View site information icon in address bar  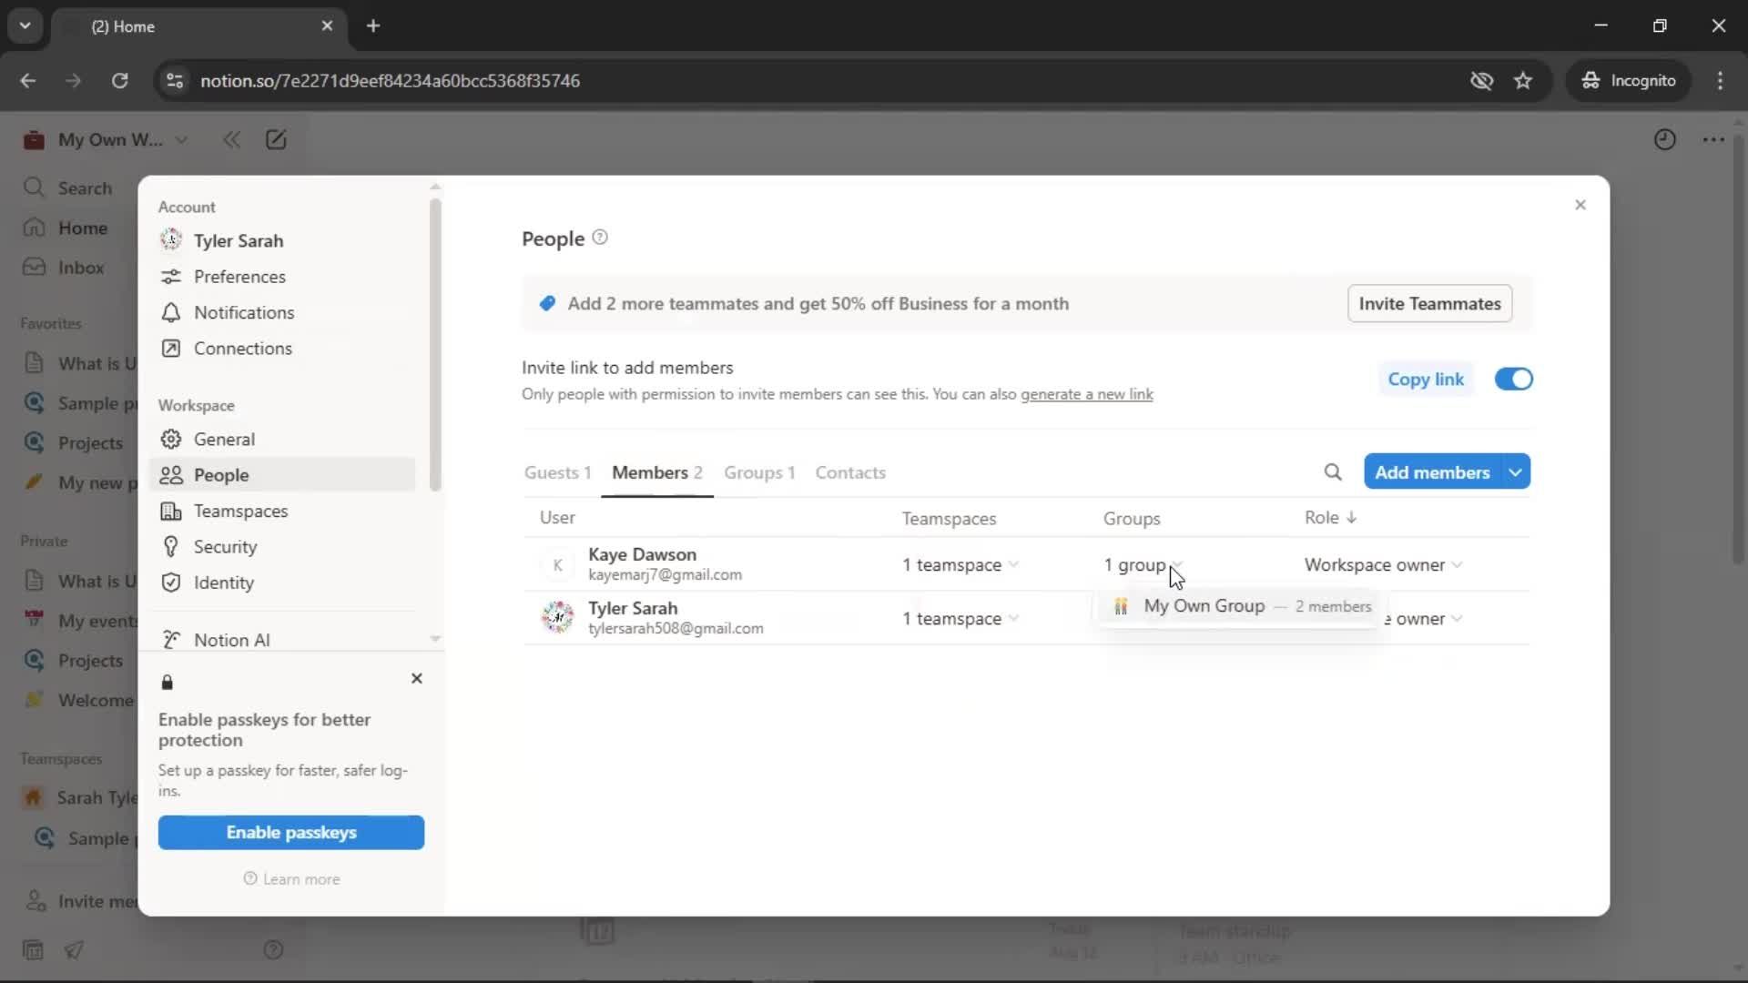click(175, 80)
